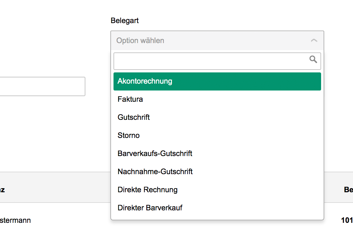Click the bold '101' cell in table
This screenshot has height=235, width=353.
coord(347,221)
